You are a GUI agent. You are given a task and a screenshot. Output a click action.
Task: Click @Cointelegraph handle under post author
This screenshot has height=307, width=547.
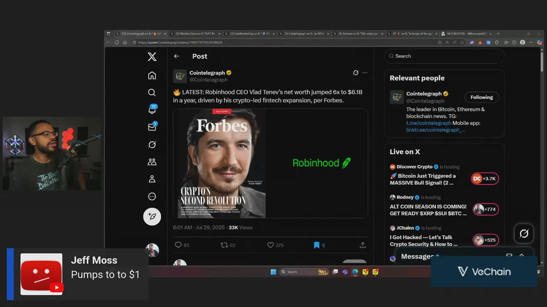tap(209, 80)
